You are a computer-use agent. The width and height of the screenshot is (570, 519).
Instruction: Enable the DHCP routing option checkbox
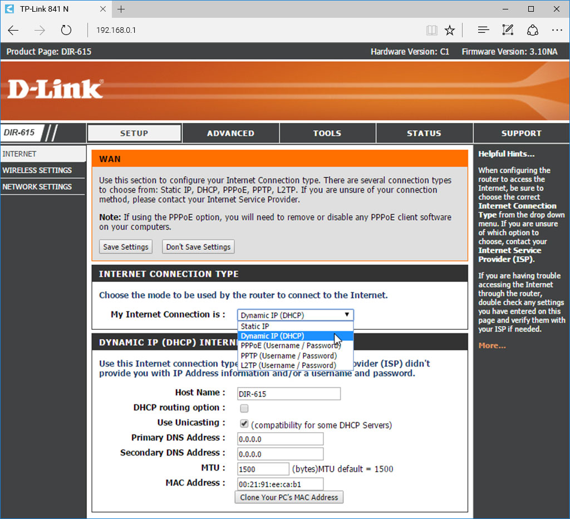tap(244, 408)
